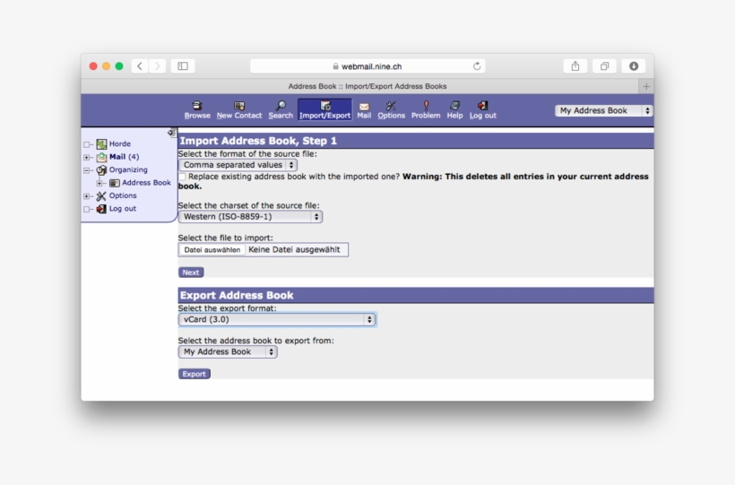The height and width of the screenshot is (485, 735).
Task: Click the webmail.nine.ch address field
Action: point(367,66)
